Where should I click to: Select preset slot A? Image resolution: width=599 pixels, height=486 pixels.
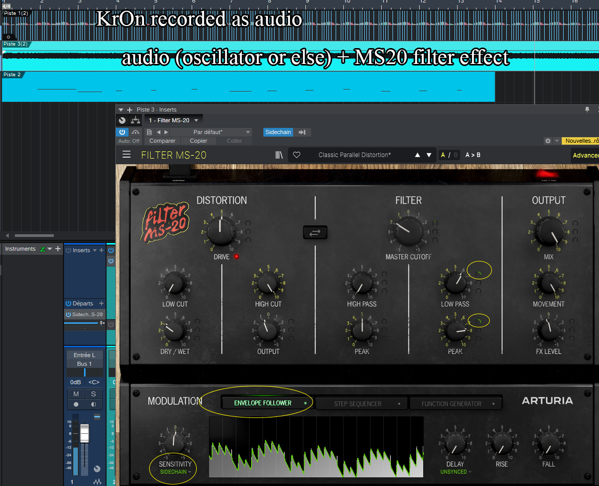(443, 155)
